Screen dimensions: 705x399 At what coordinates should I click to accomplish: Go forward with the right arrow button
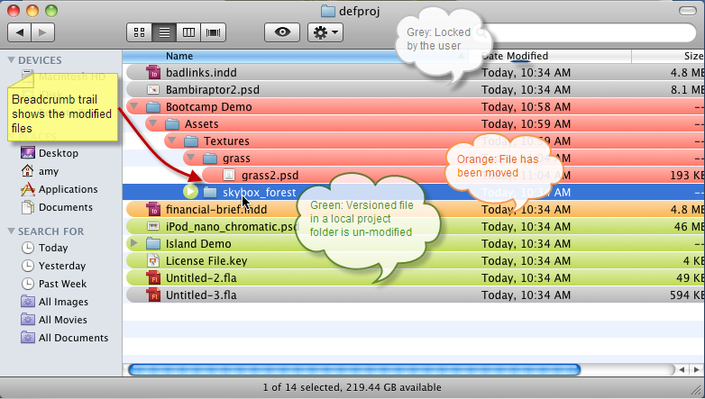click(42, 32)
